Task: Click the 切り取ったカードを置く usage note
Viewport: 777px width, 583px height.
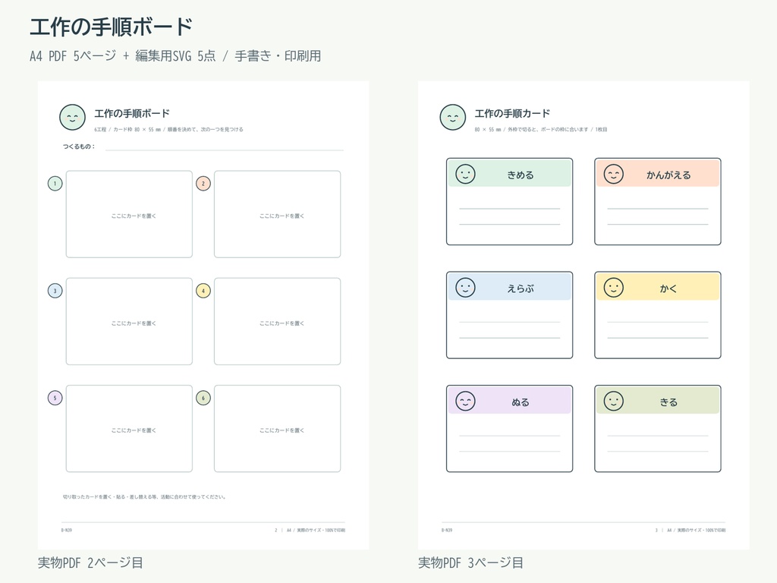Action: pyautogui.click(x=144, y=496)
